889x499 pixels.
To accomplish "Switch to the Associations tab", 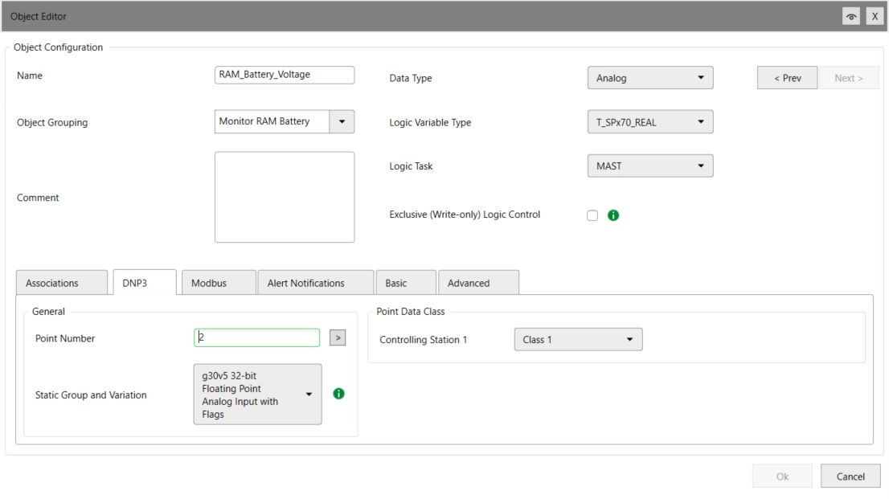I will click(62, 283).
